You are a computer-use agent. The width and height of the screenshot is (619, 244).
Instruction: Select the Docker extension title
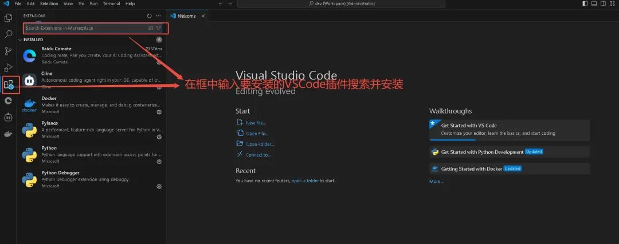49,98
